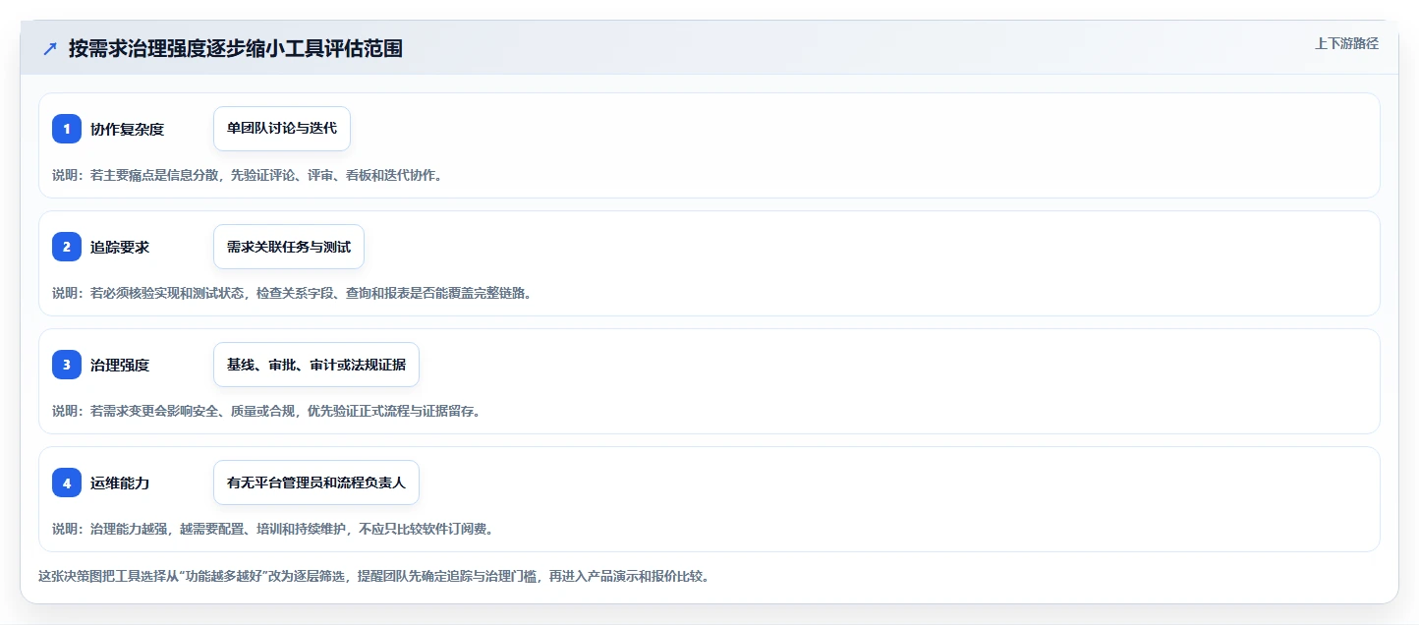The width and height of the screenshot is (1419, 625).
Task: Click the step 1 number badge
Action: tap(67, 129)
